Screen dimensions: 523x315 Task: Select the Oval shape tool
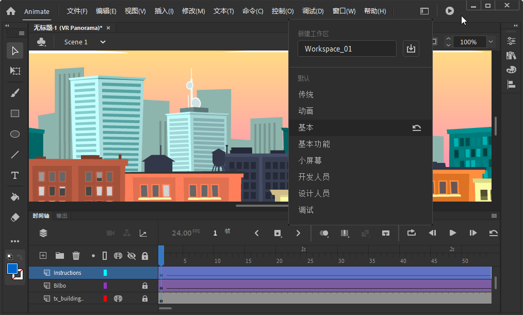click(14, 134)
